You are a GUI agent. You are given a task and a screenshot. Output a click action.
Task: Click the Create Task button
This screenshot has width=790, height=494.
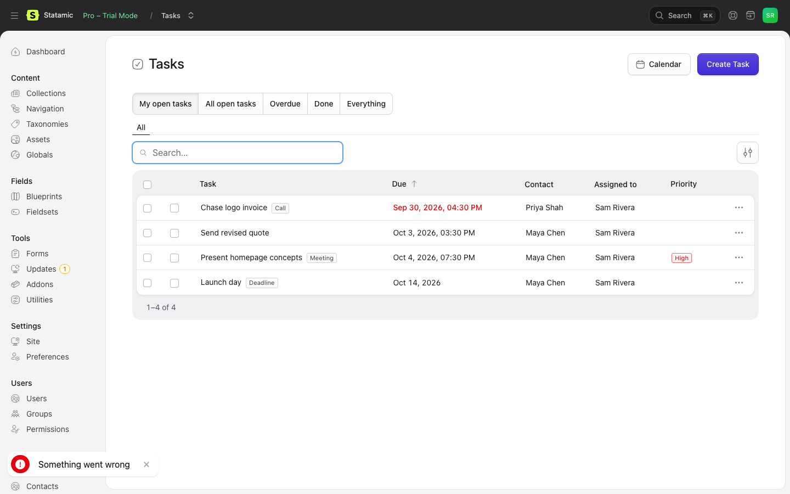[727, 64]
